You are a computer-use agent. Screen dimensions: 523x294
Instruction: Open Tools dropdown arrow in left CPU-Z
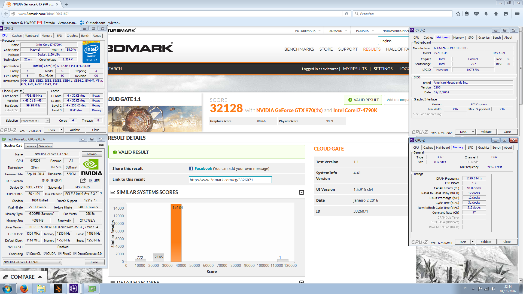[61, 130]
